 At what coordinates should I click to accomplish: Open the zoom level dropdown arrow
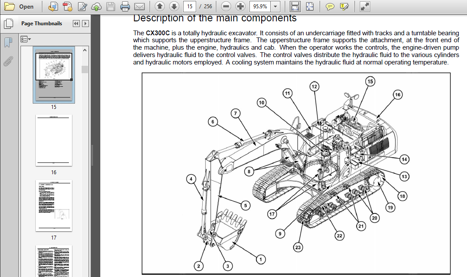[276, 6]
